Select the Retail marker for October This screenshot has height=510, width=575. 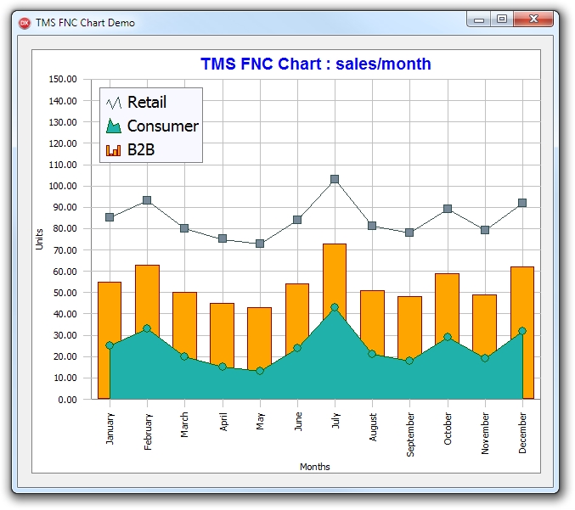coord(448,209)
